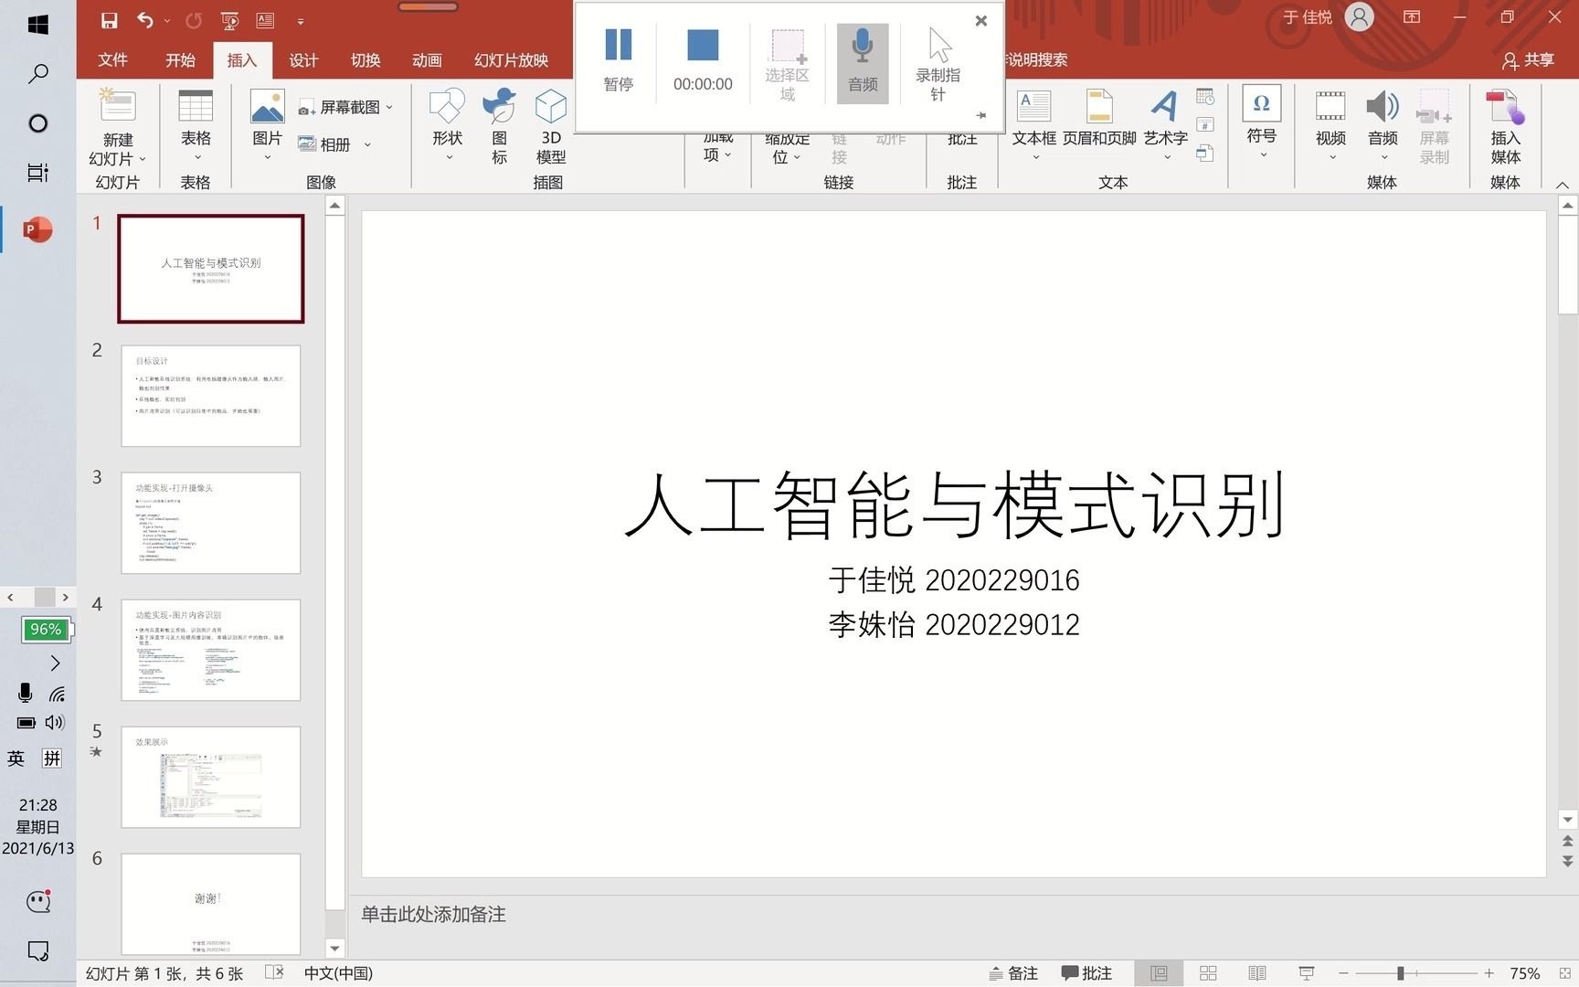Pause recording with the 暂停 button
Image resolution: width=1579 pixels, height=987 pixels.
618,59
